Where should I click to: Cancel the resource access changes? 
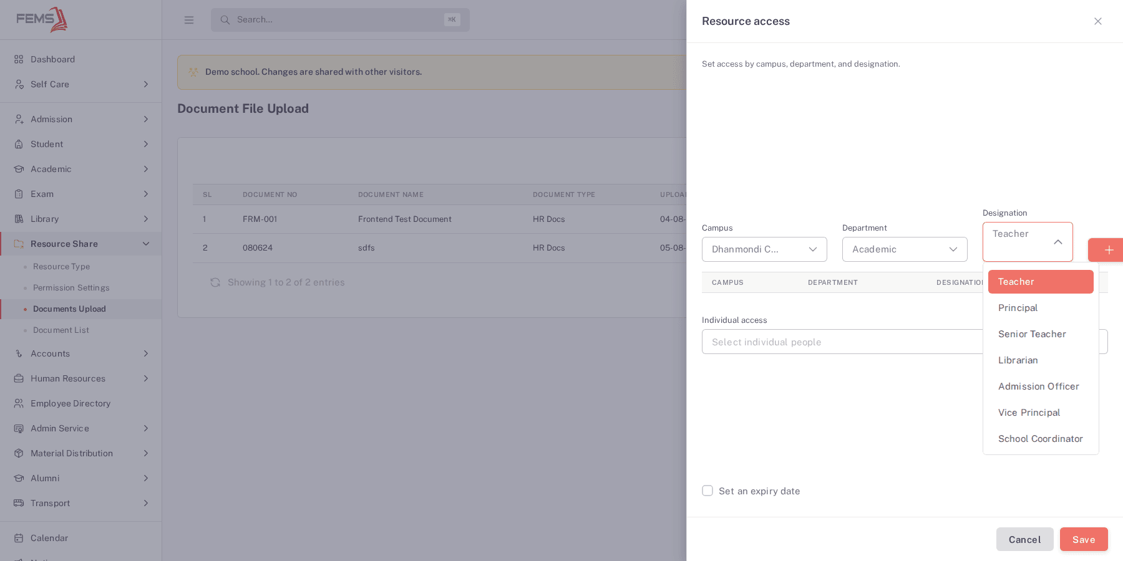[1024, 539]
